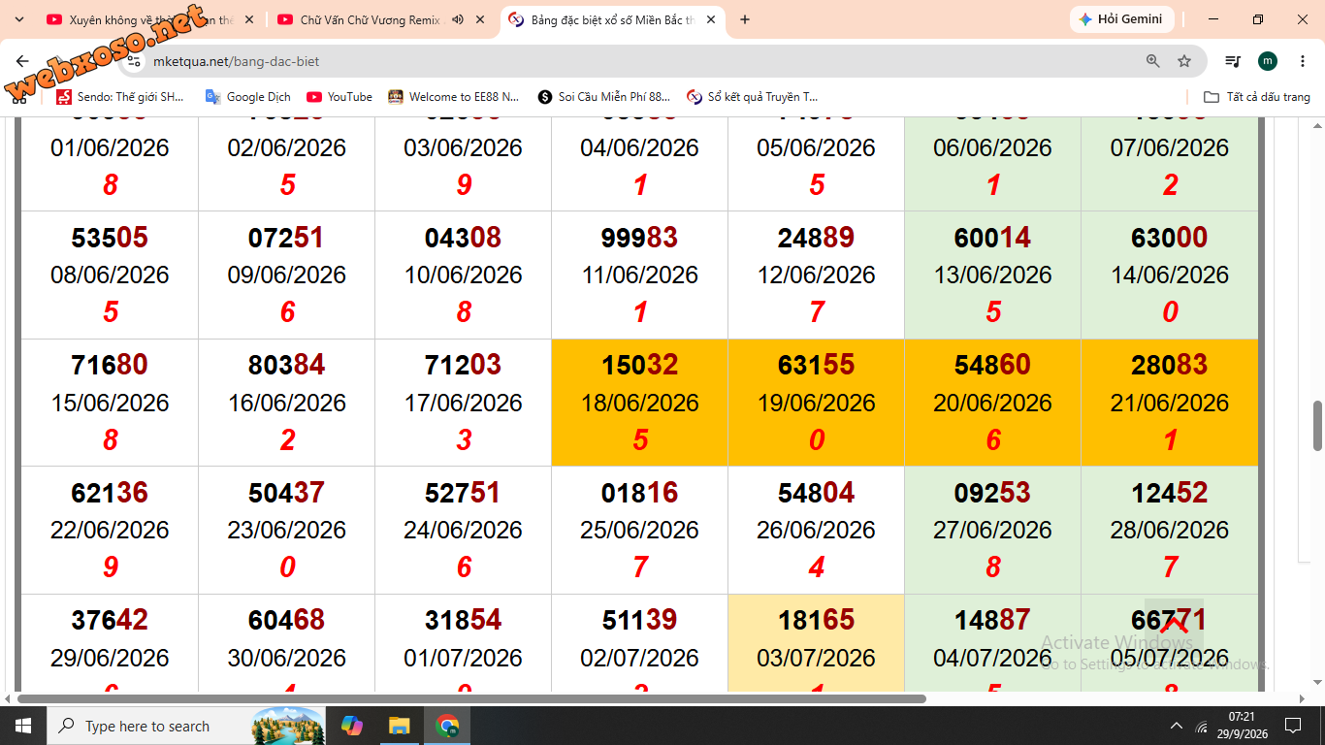Open Sendo: Thế giới SH bookmark
Viewport: 1325px width, 745px height.
119,97
